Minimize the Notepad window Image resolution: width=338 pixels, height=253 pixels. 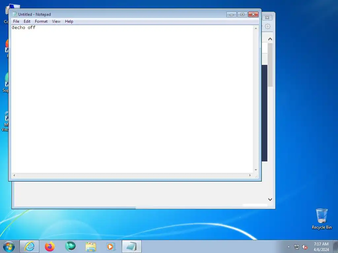(x=231, y=14)
